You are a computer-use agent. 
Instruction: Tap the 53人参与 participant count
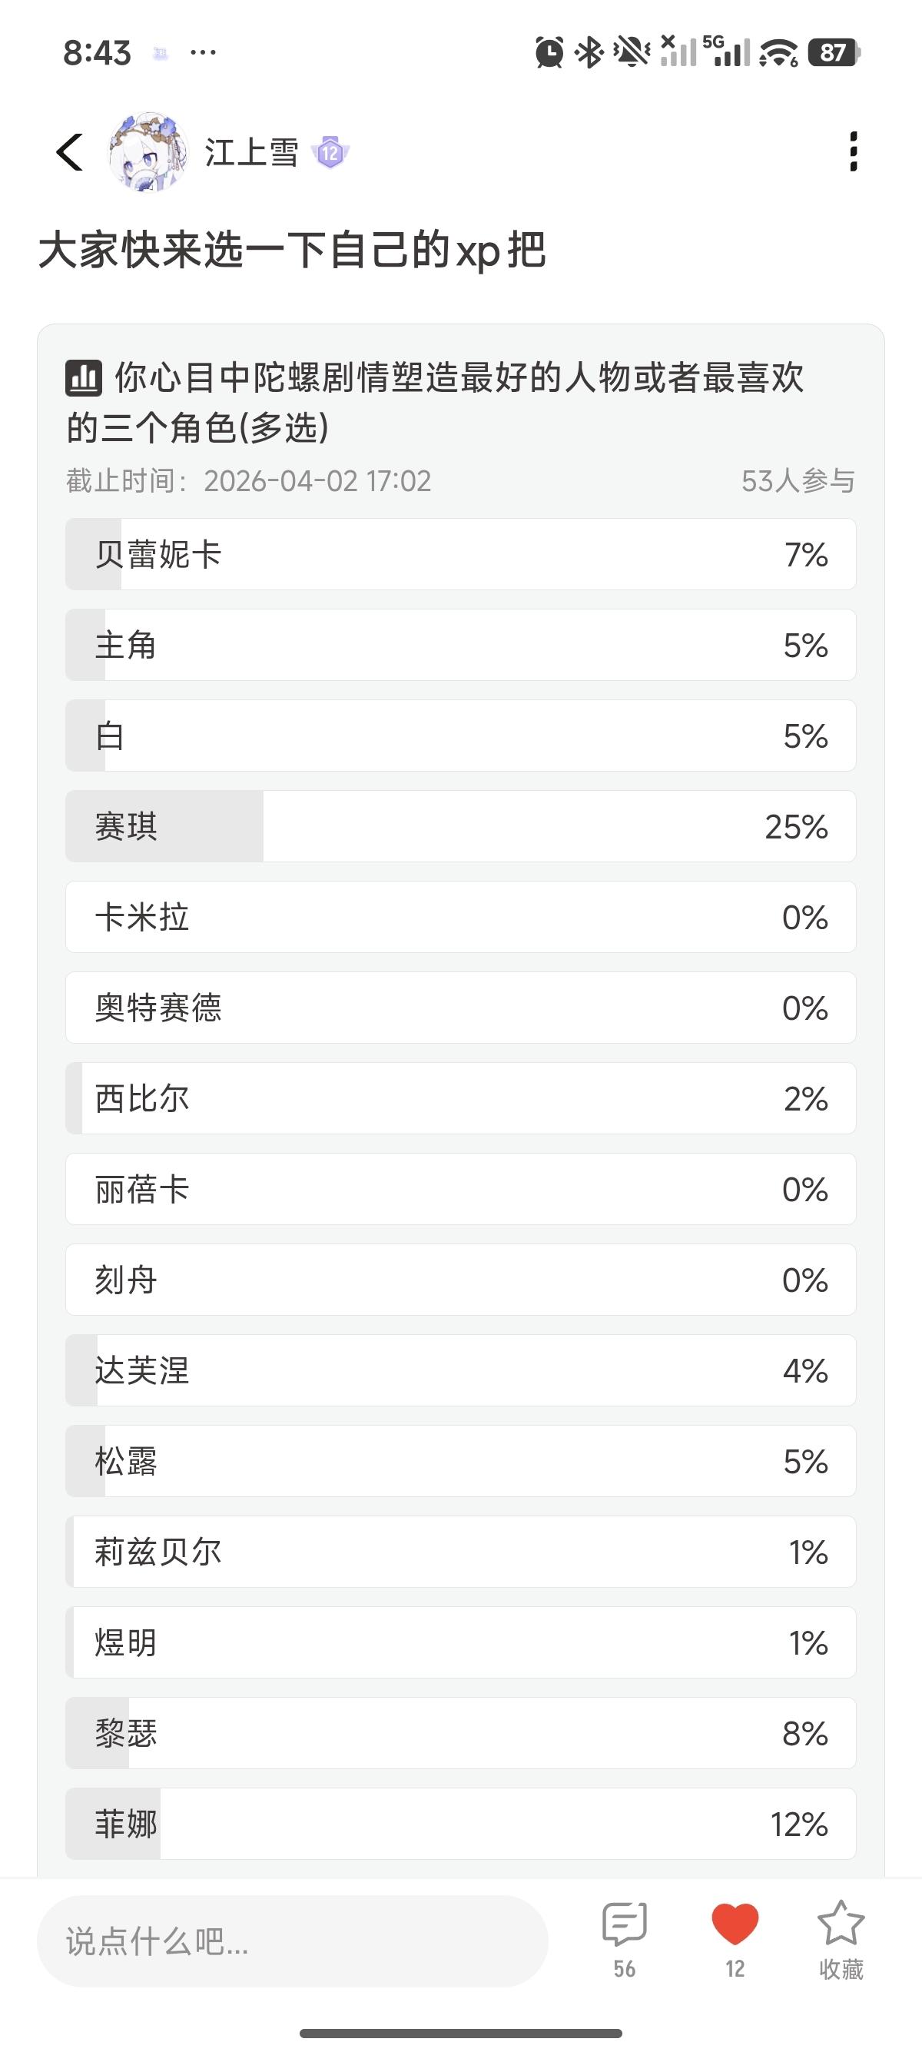[798, 481]
